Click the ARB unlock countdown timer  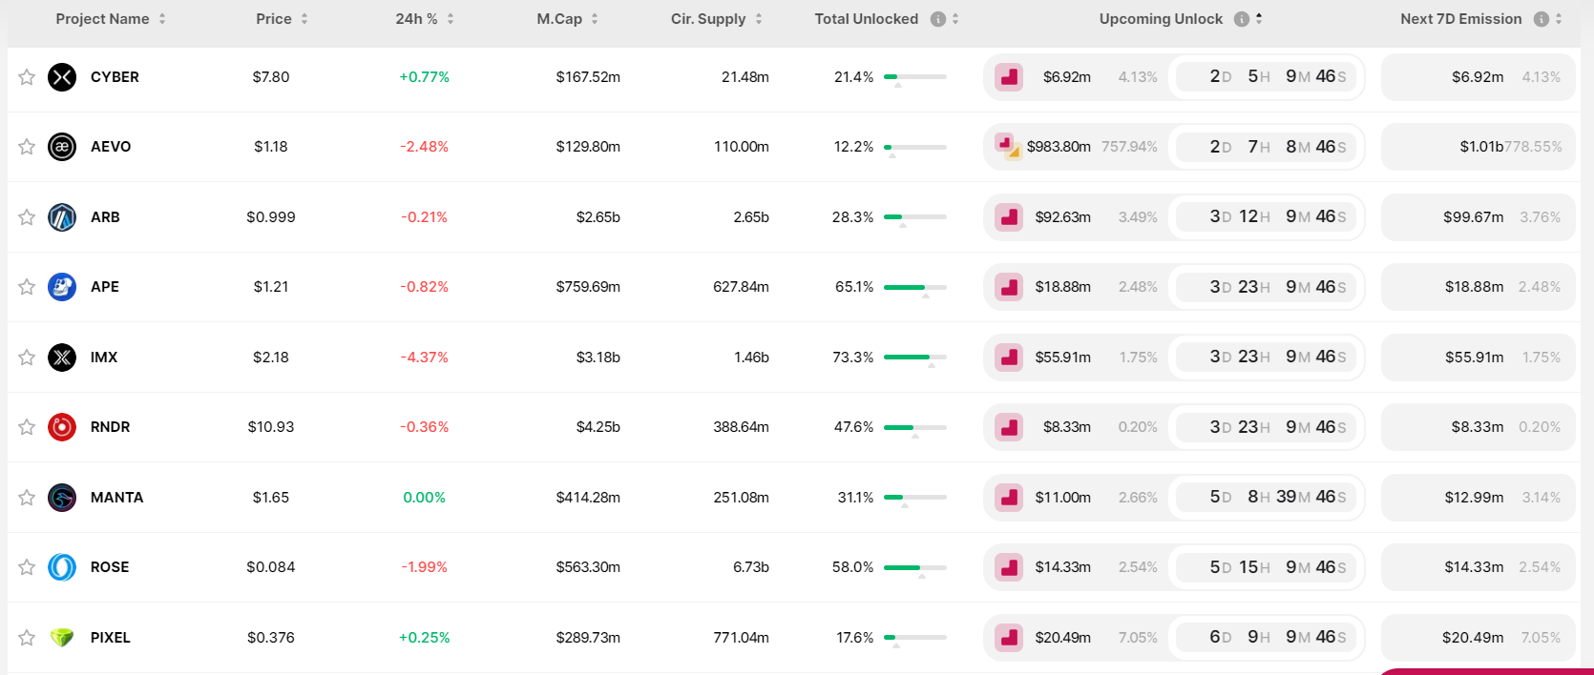coord(1266,217)
